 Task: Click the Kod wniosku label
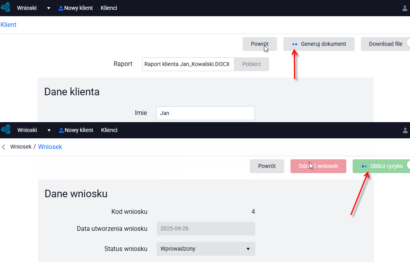tap(129, 212)
